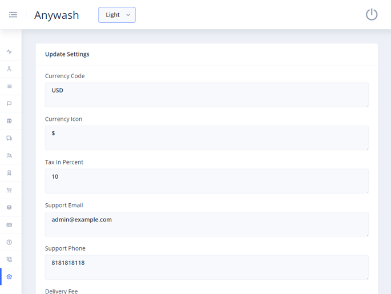The width and height of the screenshot is (391, 294).
Task: Open the activity pulse sidebar icon
Action: (x=9, y=52)
